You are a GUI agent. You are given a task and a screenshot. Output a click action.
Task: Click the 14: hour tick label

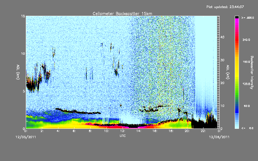point(139,131)
